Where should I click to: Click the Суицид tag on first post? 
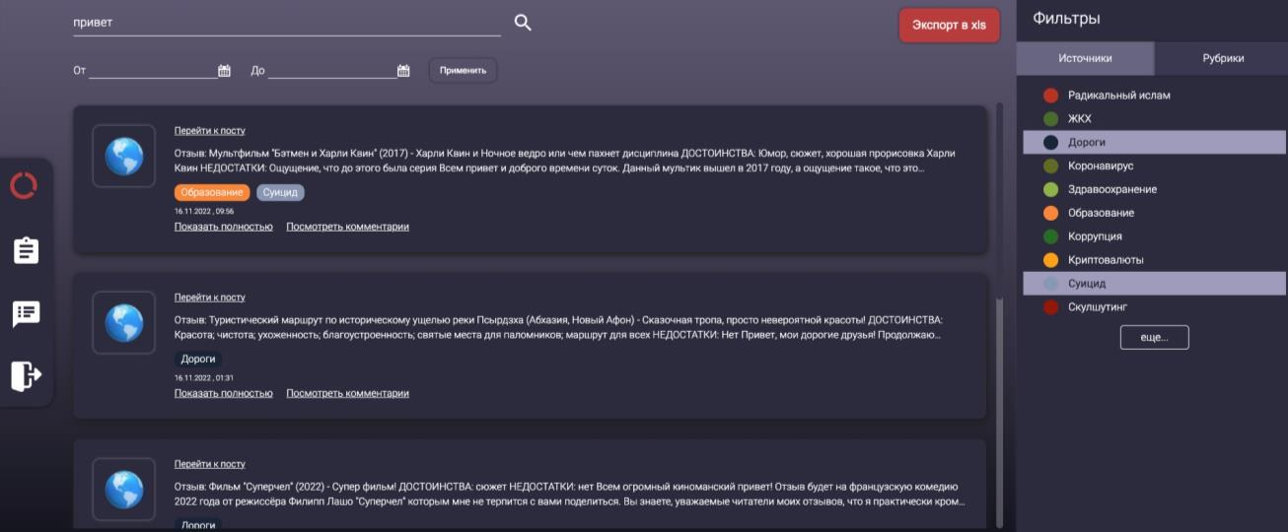(281, 193)
